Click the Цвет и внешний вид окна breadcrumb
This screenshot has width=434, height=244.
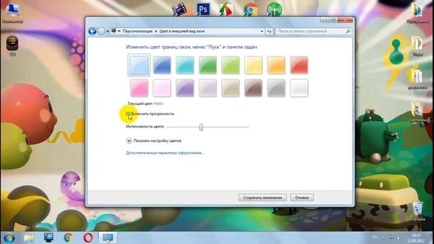pos(182,31)
